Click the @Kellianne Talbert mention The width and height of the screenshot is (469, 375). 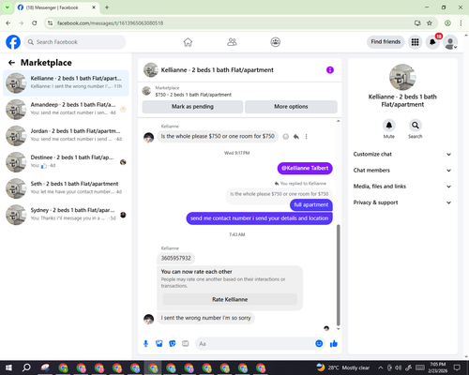305,168
